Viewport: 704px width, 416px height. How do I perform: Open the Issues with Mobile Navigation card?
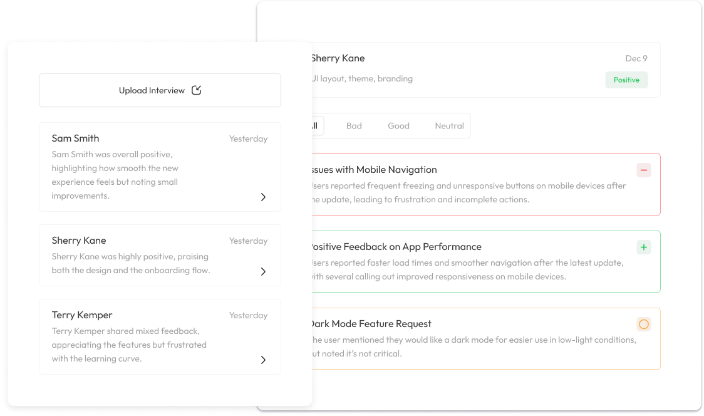coord(482,183)
